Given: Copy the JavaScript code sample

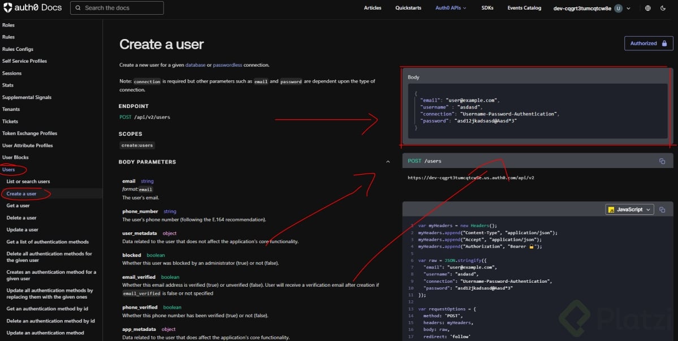Looking at the screenshot, I should coord(662,210).
